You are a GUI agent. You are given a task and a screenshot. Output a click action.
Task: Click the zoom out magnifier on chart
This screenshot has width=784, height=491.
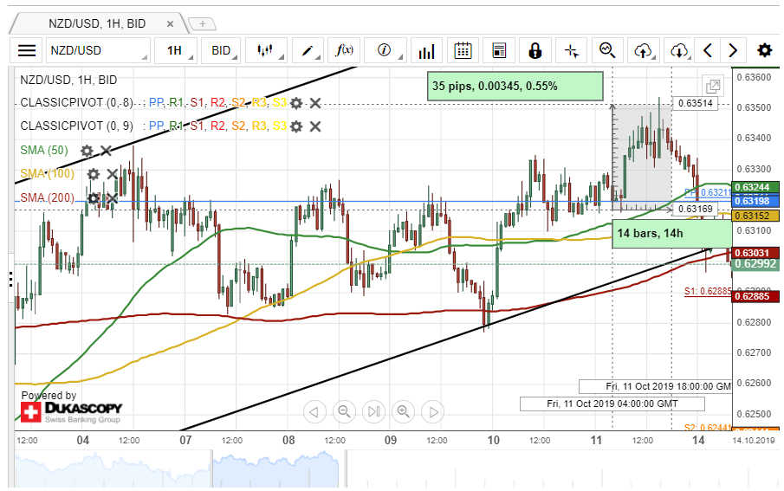coord(344,411)
